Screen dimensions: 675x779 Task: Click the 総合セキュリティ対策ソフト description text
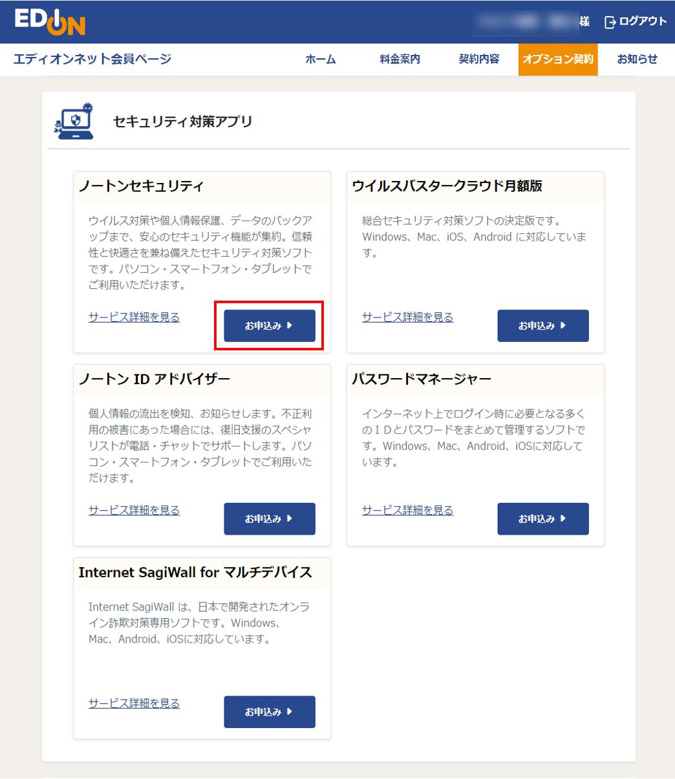475,237
